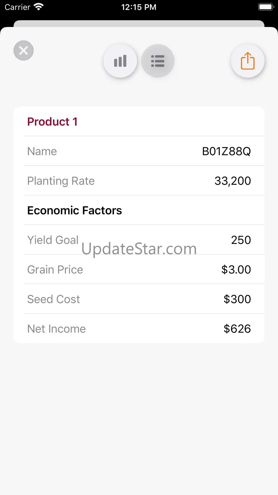The height and width of the screenshot is (495, 278).
Task: Tap the orange share icon
Action: [248, 61]
